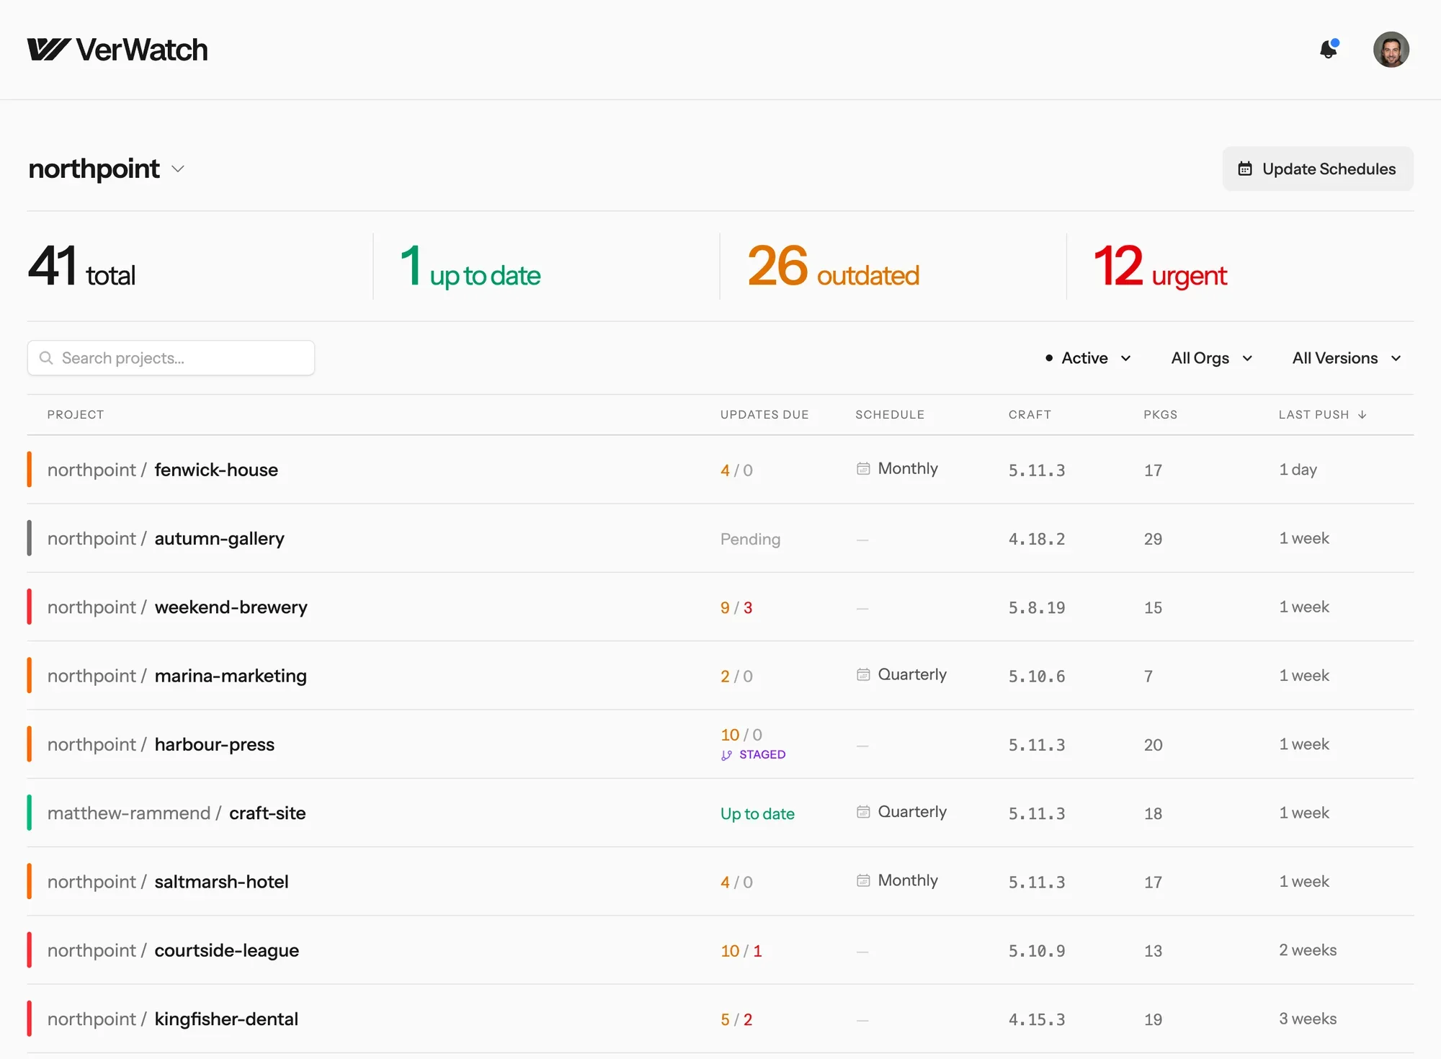Image resolution: width=1441 pixels, height=1059 pixels.
Task: Click the STAGED branch icon on harbour-press
Action: click(x=726, y=755)
